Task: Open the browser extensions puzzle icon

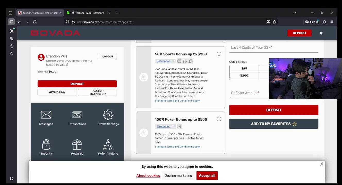Action: [x=324, y=22]
